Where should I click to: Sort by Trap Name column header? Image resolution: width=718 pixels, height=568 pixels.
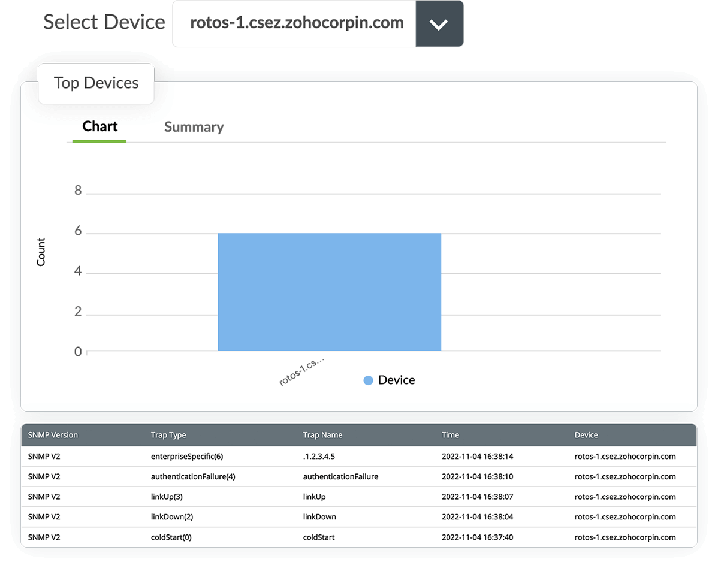coord(322,435)
